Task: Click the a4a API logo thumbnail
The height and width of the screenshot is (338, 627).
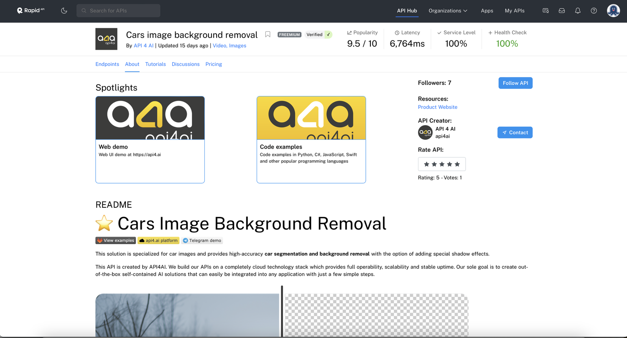Action: click(x=106, y=39)
